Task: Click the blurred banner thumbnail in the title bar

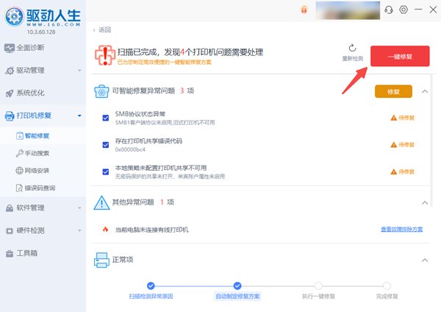Action: [348, 10]
